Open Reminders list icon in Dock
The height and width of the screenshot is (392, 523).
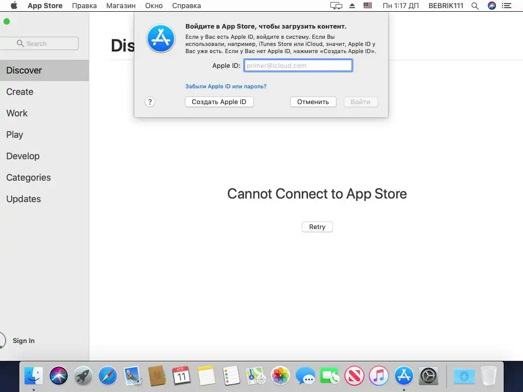click(x=231, y=376)
